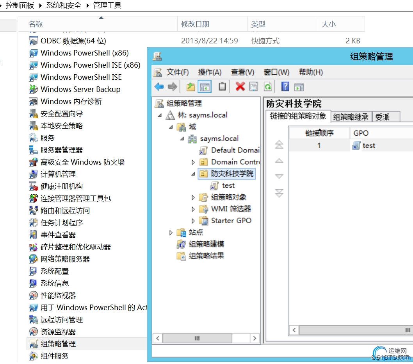This screenshot has height=364, width=413.
Task: Go up one level with folder icon
Action: [x=190, y=86]
